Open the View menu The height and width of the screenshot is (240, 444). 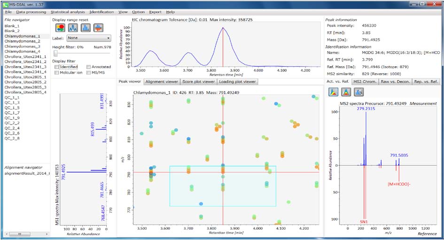coord(123,12)
